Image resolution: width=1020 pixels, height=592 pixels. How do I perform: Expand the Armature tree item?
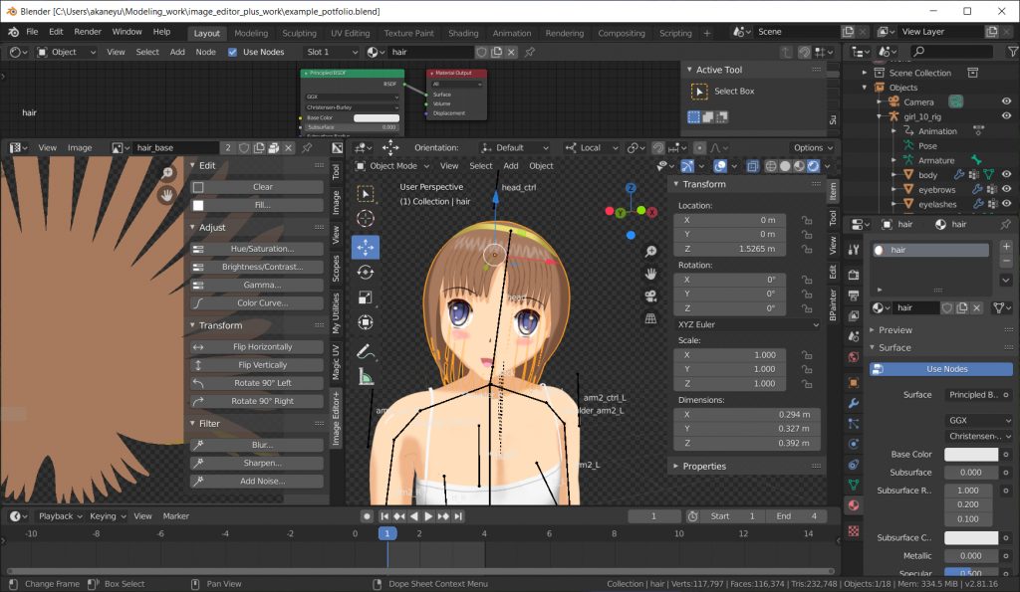click(895, 160)
